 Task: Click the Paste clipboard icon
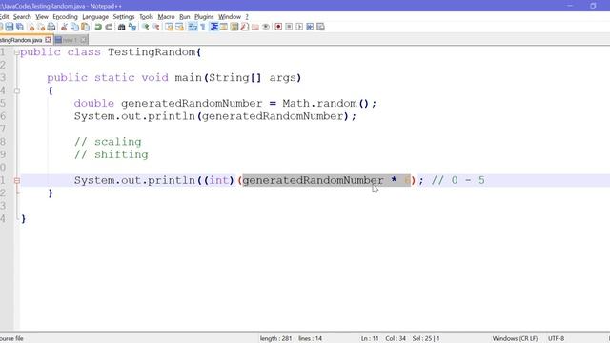pos(85,27)
